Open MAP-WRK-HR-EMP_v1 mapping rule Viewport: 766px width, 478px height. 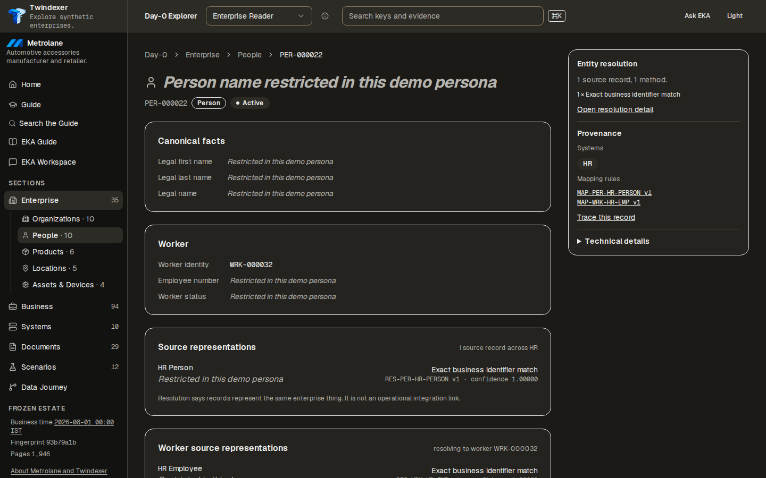coord(609,202)
